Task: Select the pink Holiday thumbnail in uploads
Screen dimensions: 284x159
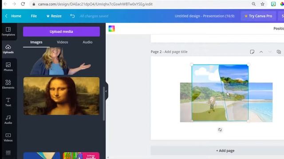Action: pyautogui.click(x=81, y=156)
